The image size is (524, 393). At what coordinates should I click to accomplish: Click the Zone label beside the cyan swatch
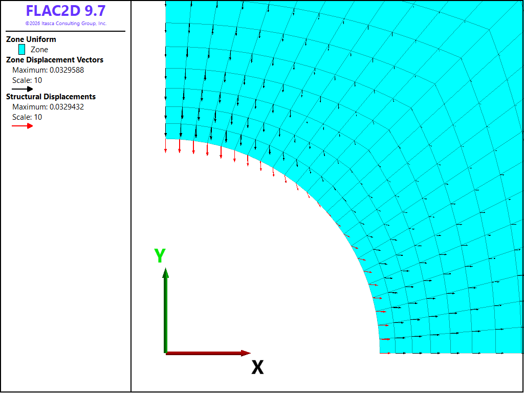(x=39, y=50)
